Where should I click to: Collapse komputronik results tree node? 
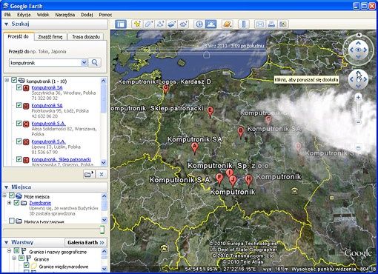pyautogui.click(x=7, y=80)
